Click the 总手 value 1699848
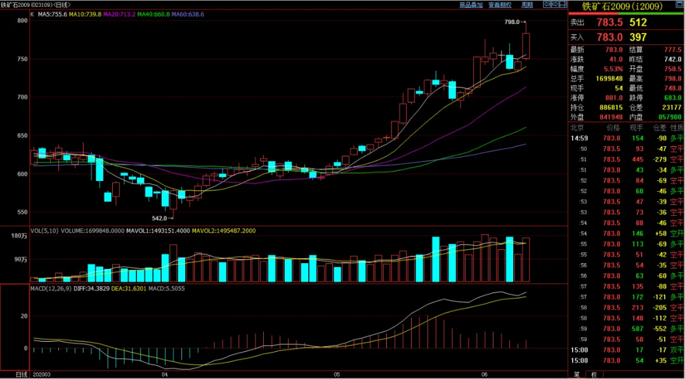Image resolution: width=685 pixels, height=379 pixels. point(610,78)
